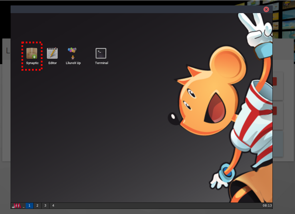Open the Synaptic package manager icon
This screenshot has height=214, width=295.
click(32, 53)
